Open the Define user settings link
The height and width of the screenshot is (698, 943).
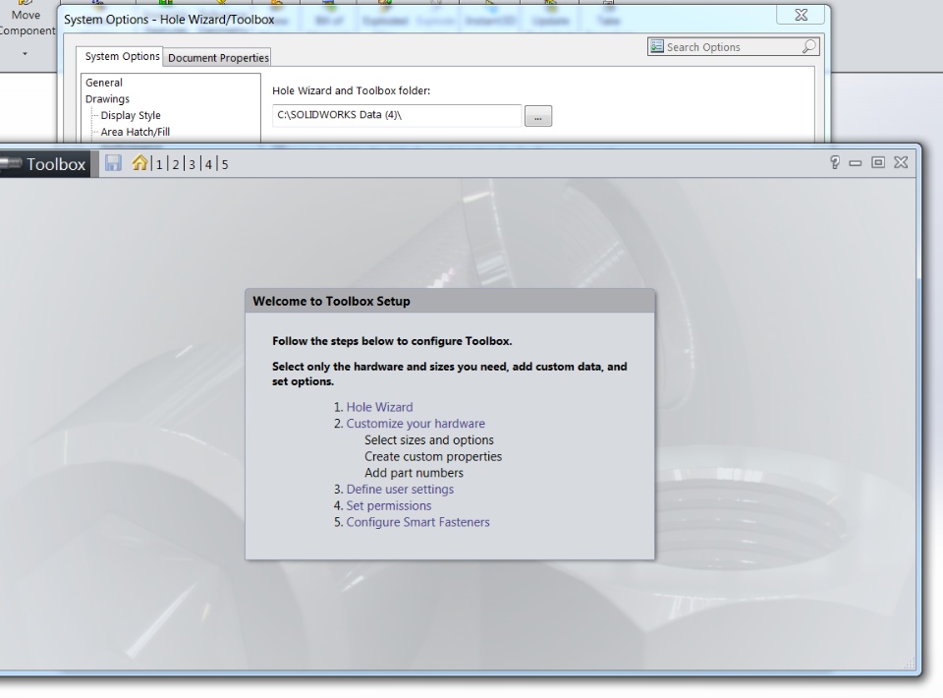click(x=400, y=490)
